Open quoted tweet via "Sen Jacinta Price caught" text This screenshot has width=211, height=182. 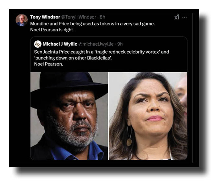[101, 52]
